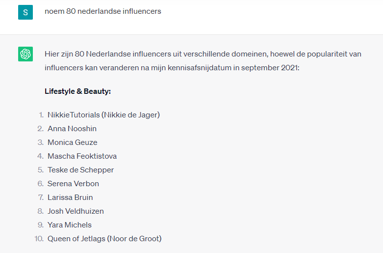Click the phrase 'september 2021' in the response

[x=269, y=67]
